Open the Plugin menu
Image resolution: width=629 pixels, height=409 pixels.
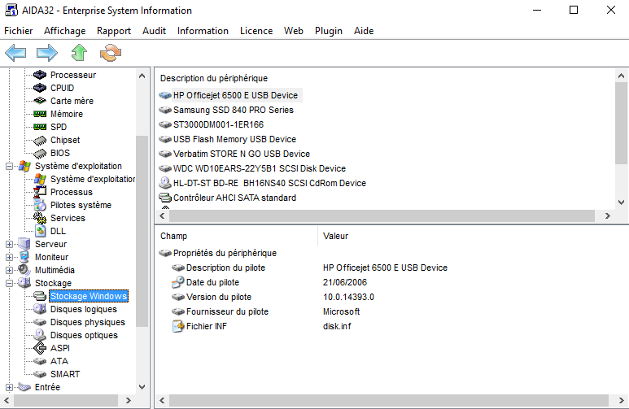(x=328, y=31)
